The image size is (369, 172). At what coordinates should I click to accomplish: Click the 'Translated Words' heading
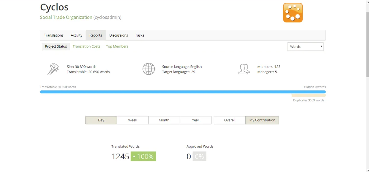(x=125, y=146)
